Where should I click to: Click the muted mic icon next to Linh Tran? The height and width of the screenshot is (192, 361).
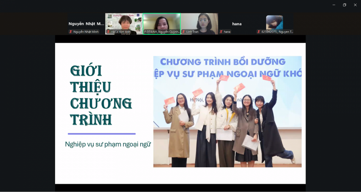(x=184, y=32)
